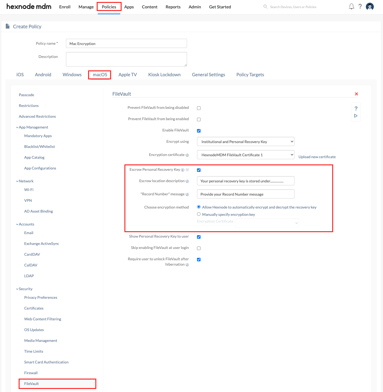Open the user profile avatar
The image size is (383, 392).
(x=370, y=6)
